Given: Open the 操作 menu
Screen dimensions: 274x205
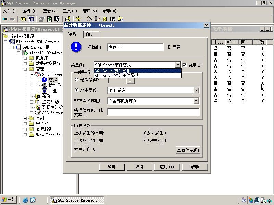Looking at the screenshot, I should click(30, 11).
